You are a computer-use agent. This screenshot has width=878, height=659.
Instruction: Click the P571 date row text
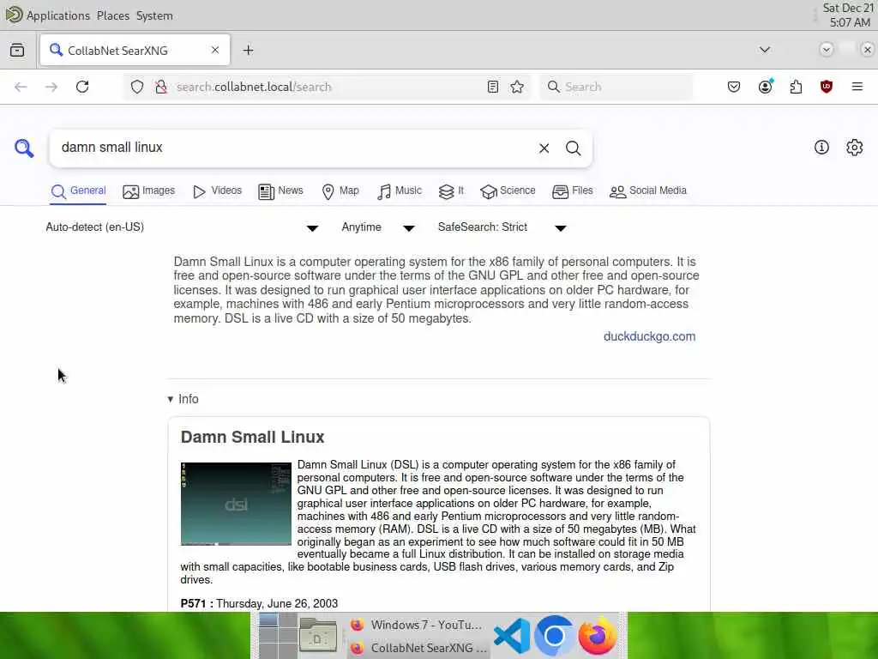click(x=259, y=603)
